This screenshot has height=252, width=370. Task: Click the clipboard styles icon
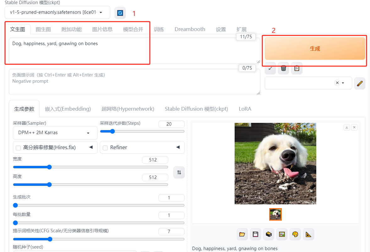297,69
